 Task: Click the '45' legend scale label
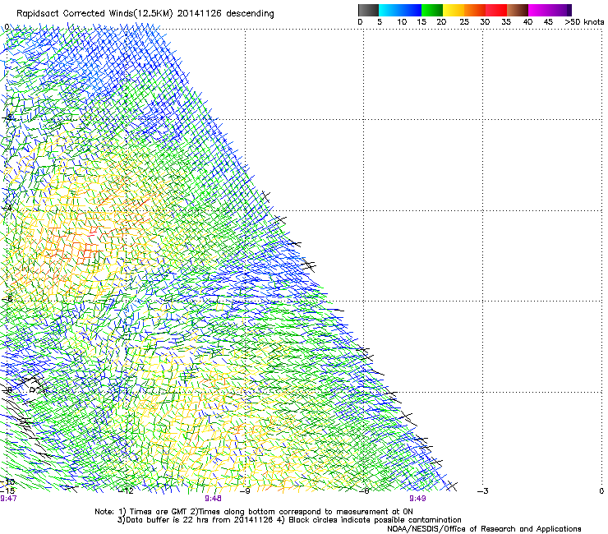click(x=548, y=22)
